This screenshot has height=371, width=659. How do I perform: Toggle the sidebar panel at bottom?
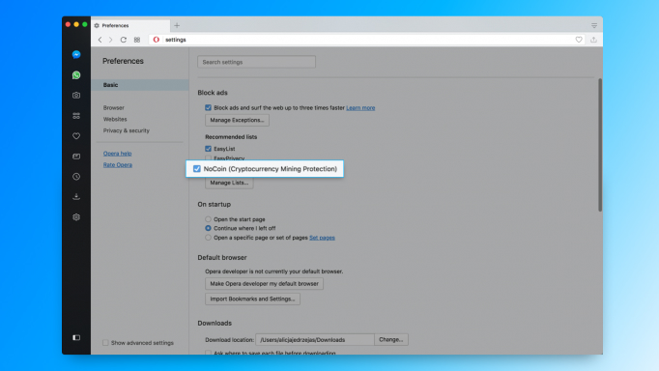click(x=76, y=337)
